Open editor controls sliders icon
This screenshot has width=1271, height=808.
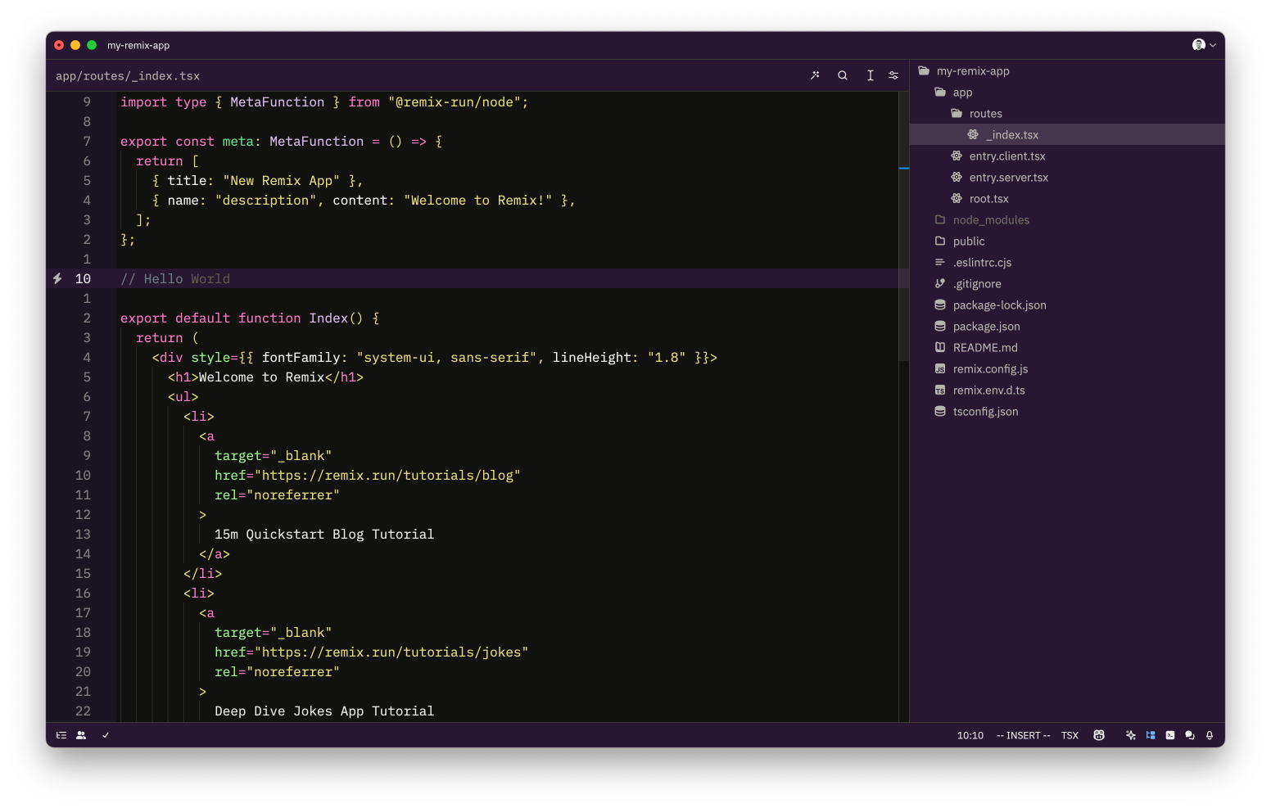tap(893, 75)
